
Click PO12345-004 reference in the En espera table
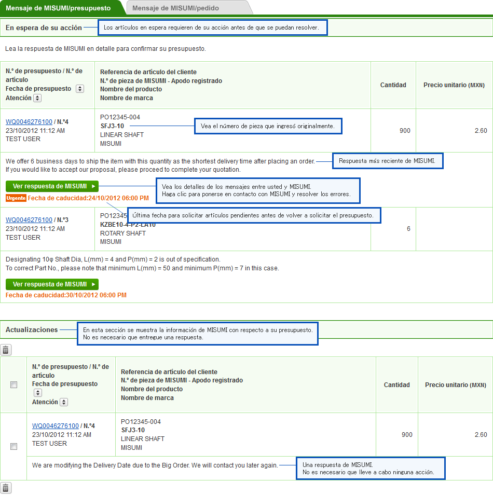point(120,117)
